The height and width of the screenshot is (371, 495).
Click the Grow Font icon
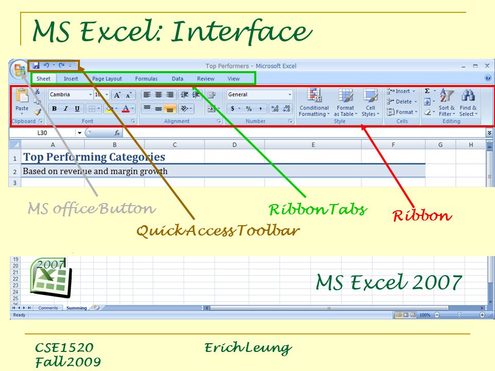117,95
